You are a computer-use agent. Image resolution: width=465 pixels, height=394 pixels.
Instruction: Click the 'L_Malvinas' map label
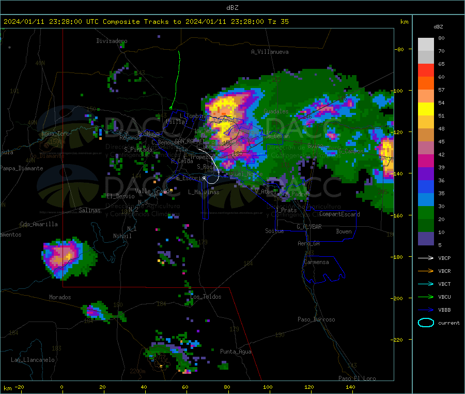(x=204, y=192)
